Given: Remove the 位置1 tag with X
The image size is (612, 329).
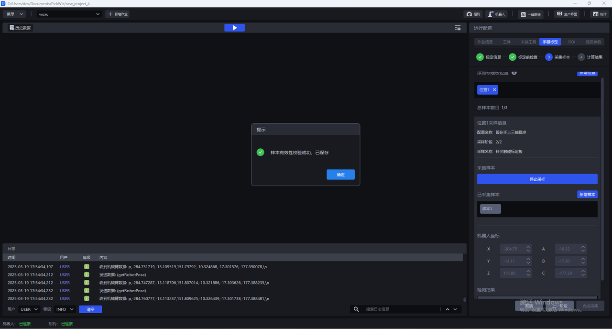Looking at the screenshot, I should pos(494,90).
